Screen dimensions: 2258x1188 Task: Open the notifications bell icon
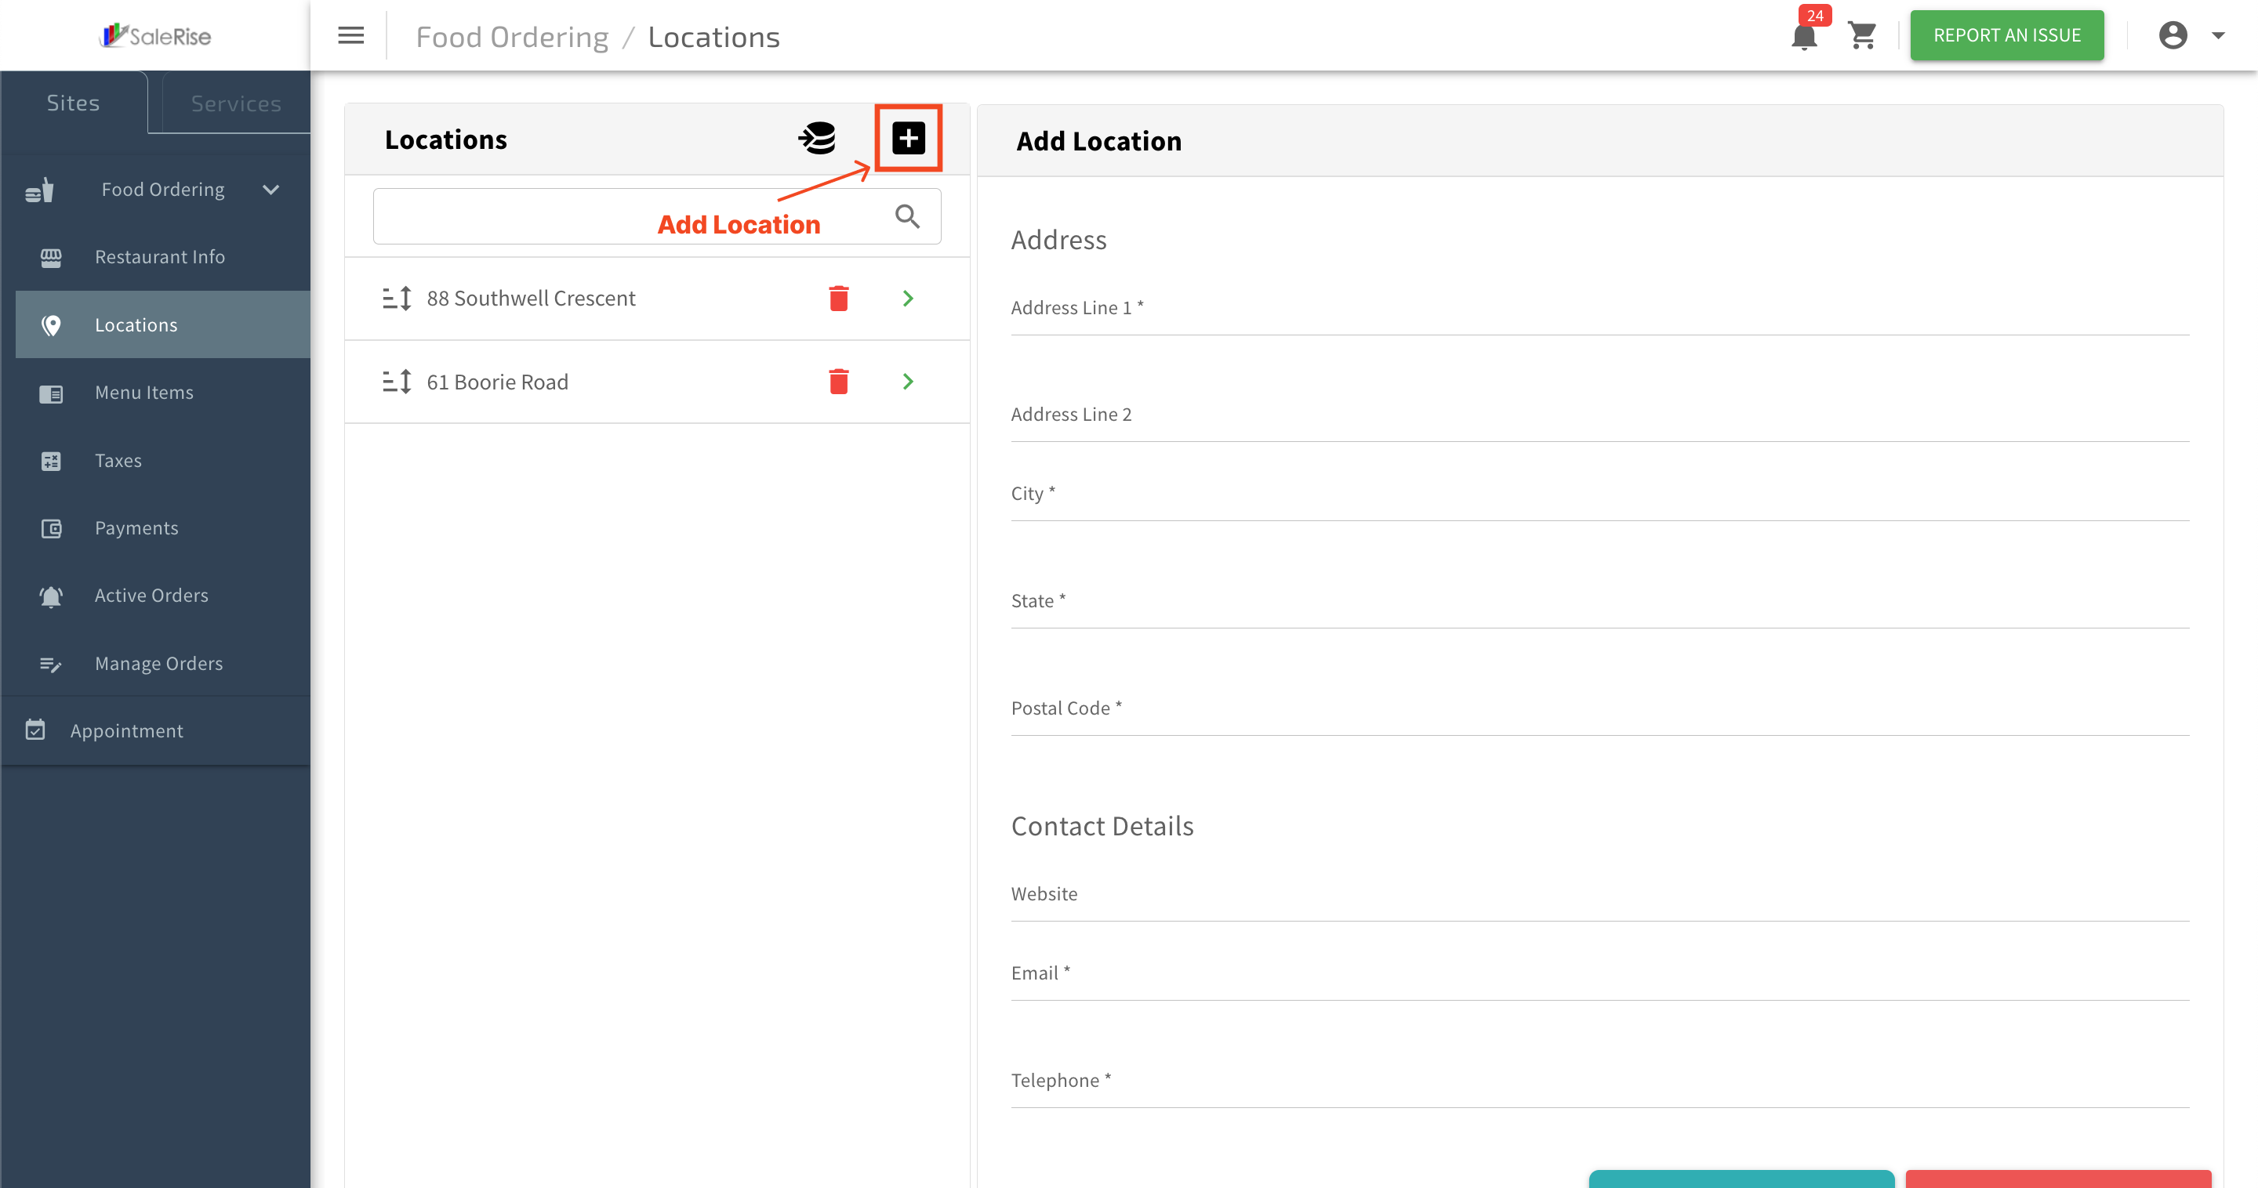tap(1804, 36)
